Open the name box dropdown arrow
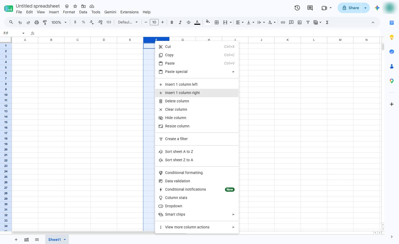 click(23, 33)
